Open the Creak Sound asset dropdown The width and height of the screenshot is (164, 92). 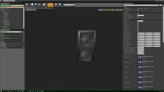[148, 66]
